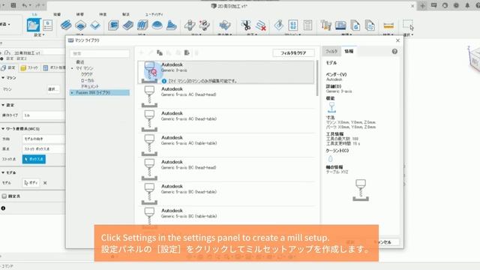Choose the dome-shaped Scallop toolpath icon
Screen dimensions: 480x270
pos(157,25)
